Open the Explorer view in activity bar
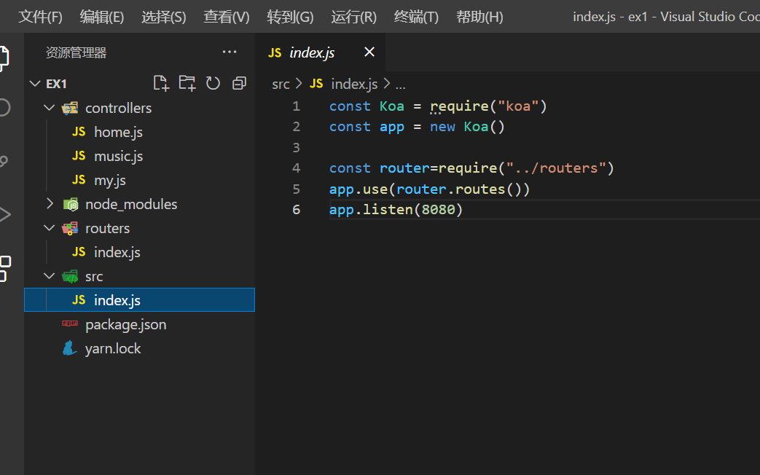The image size is (760, 475). click(3, 58)
